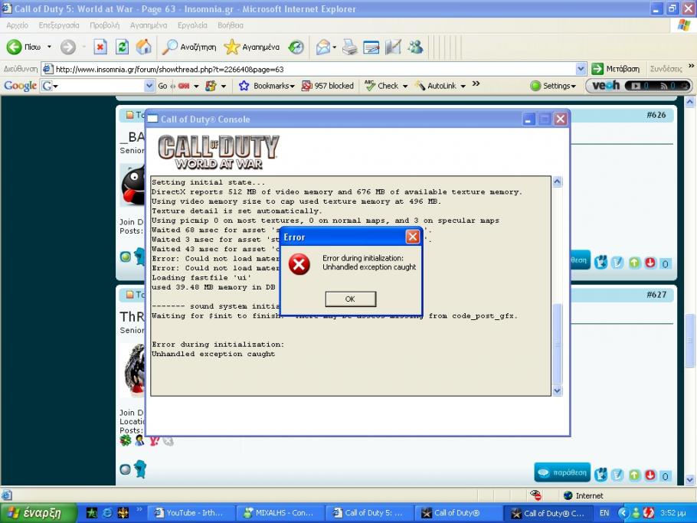Open the Αγαπημένα menu
Image resolution: width=697 pixels, height=523 pixels.
pos(149,25)
